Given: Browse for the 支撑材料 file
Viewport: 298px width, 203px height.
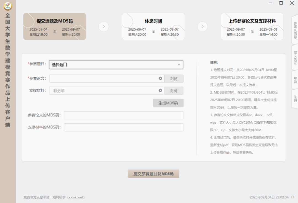Looking at the screenshot, I should click(174, 91).
